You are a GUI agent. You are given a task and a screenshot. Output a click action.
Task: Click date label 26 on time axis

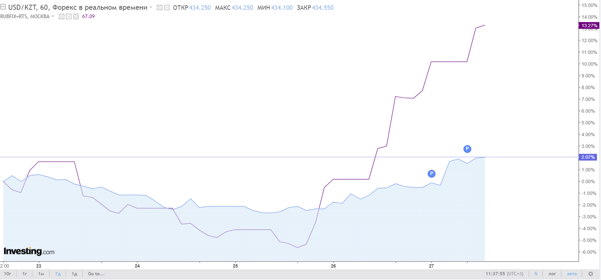pyautogui.click(x=333, y=266)
